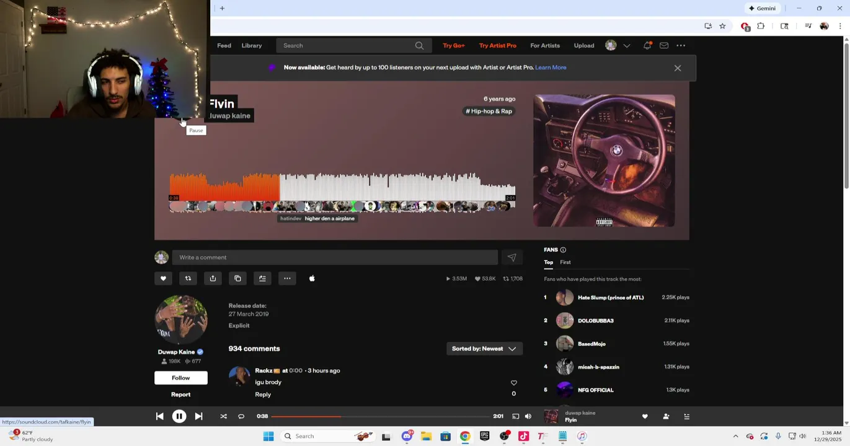850x446 pixels.
Task: Open the messages envelope
Action: pyautogui.click(x=664, y=46)
